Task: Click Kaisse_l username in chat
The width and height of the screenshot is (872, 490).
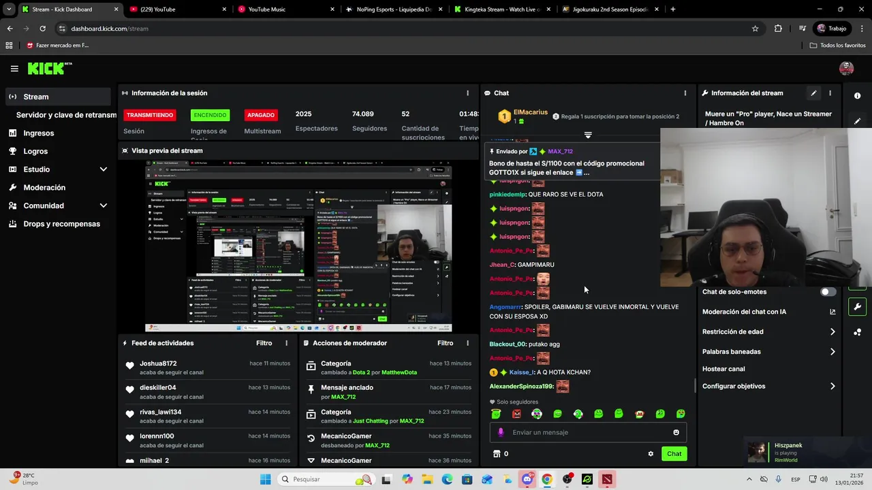Action: click(522, 372)
